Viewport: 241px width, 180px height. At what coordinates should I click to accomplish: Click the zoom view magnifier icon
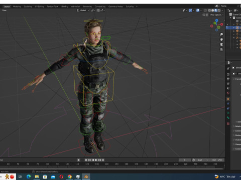(221, 34)
